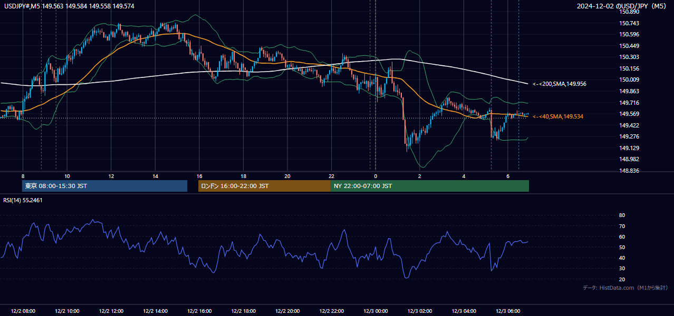Image resolution: width=674 pixels, height=316 pixels.
Task: Click price axis value 149.569
Action: point(630,114)
